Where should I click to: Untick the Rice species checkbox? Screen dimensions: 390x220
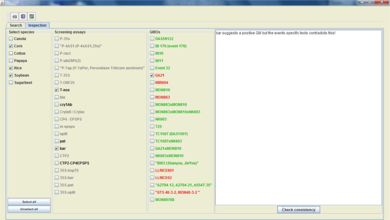(x=11, y=68)
